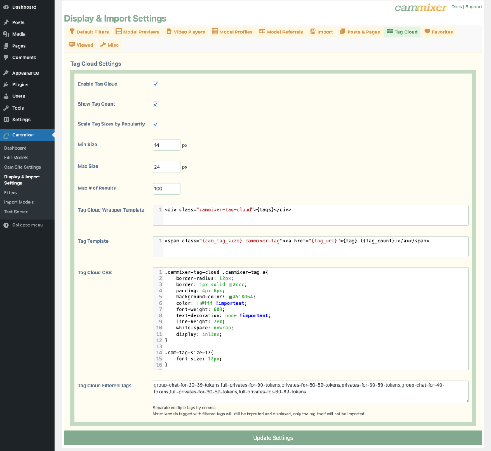Image resolution: width=491 pixels, height=451 pixels.
Task: Click the Max # of Results field
Action: [167, 189]
